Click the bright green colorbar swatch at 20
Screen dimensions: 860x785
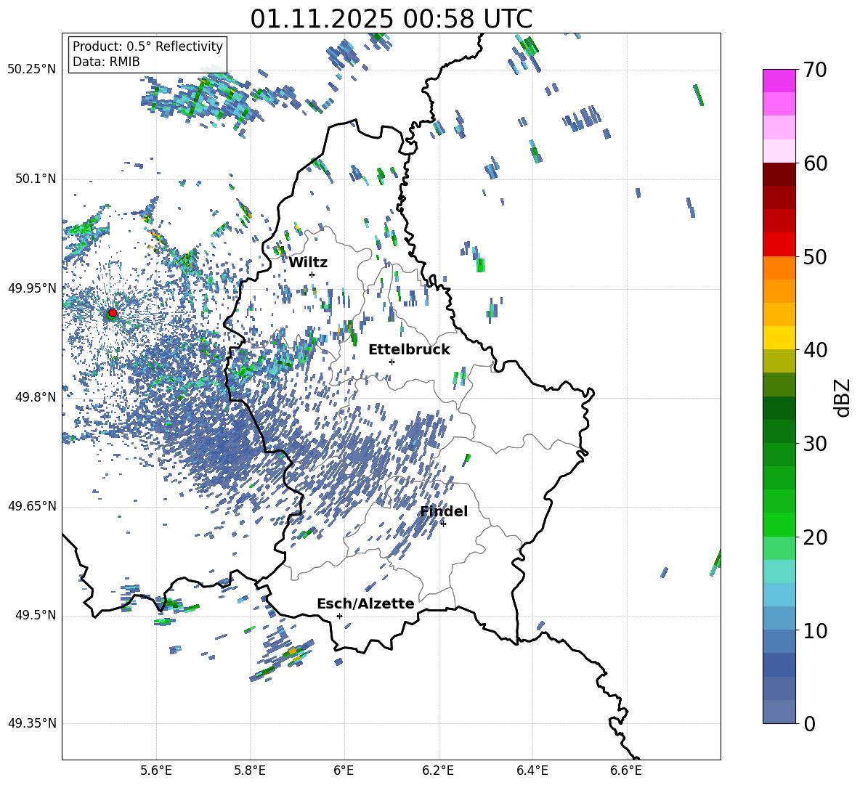[x=779, y=524]
